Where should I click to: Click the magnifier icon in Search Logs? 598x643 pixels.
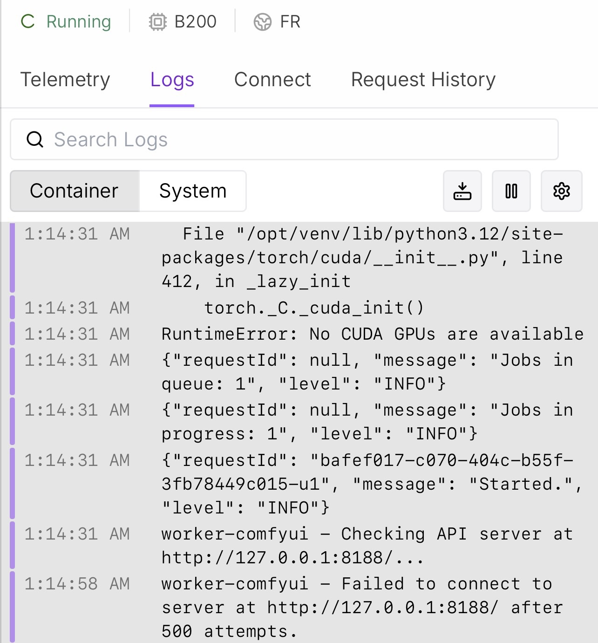35,139
